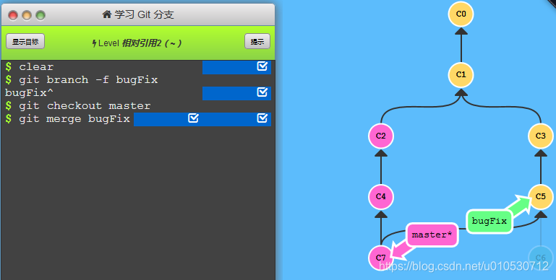Close the window with the red button
Image resolution: width=556 pixels, height=280 pixels.
(13, 16)
